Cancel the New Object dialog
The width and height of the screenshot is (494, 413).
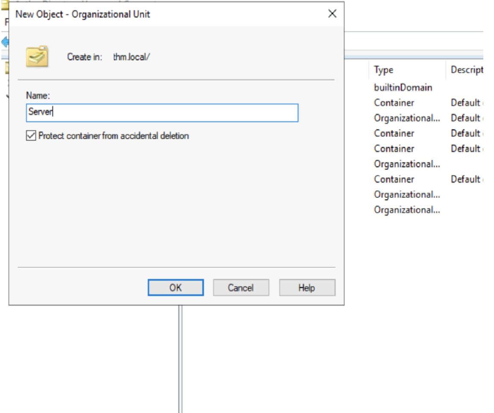coord(241,287)
